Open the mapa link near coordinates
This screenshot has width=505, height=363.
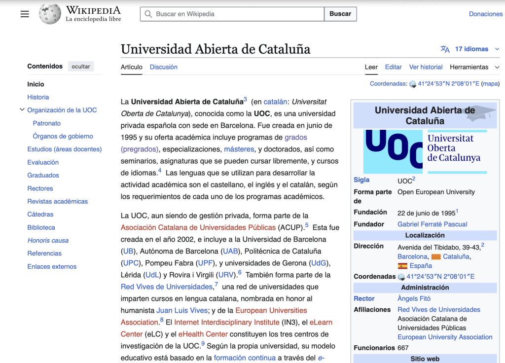pos(490,84)
